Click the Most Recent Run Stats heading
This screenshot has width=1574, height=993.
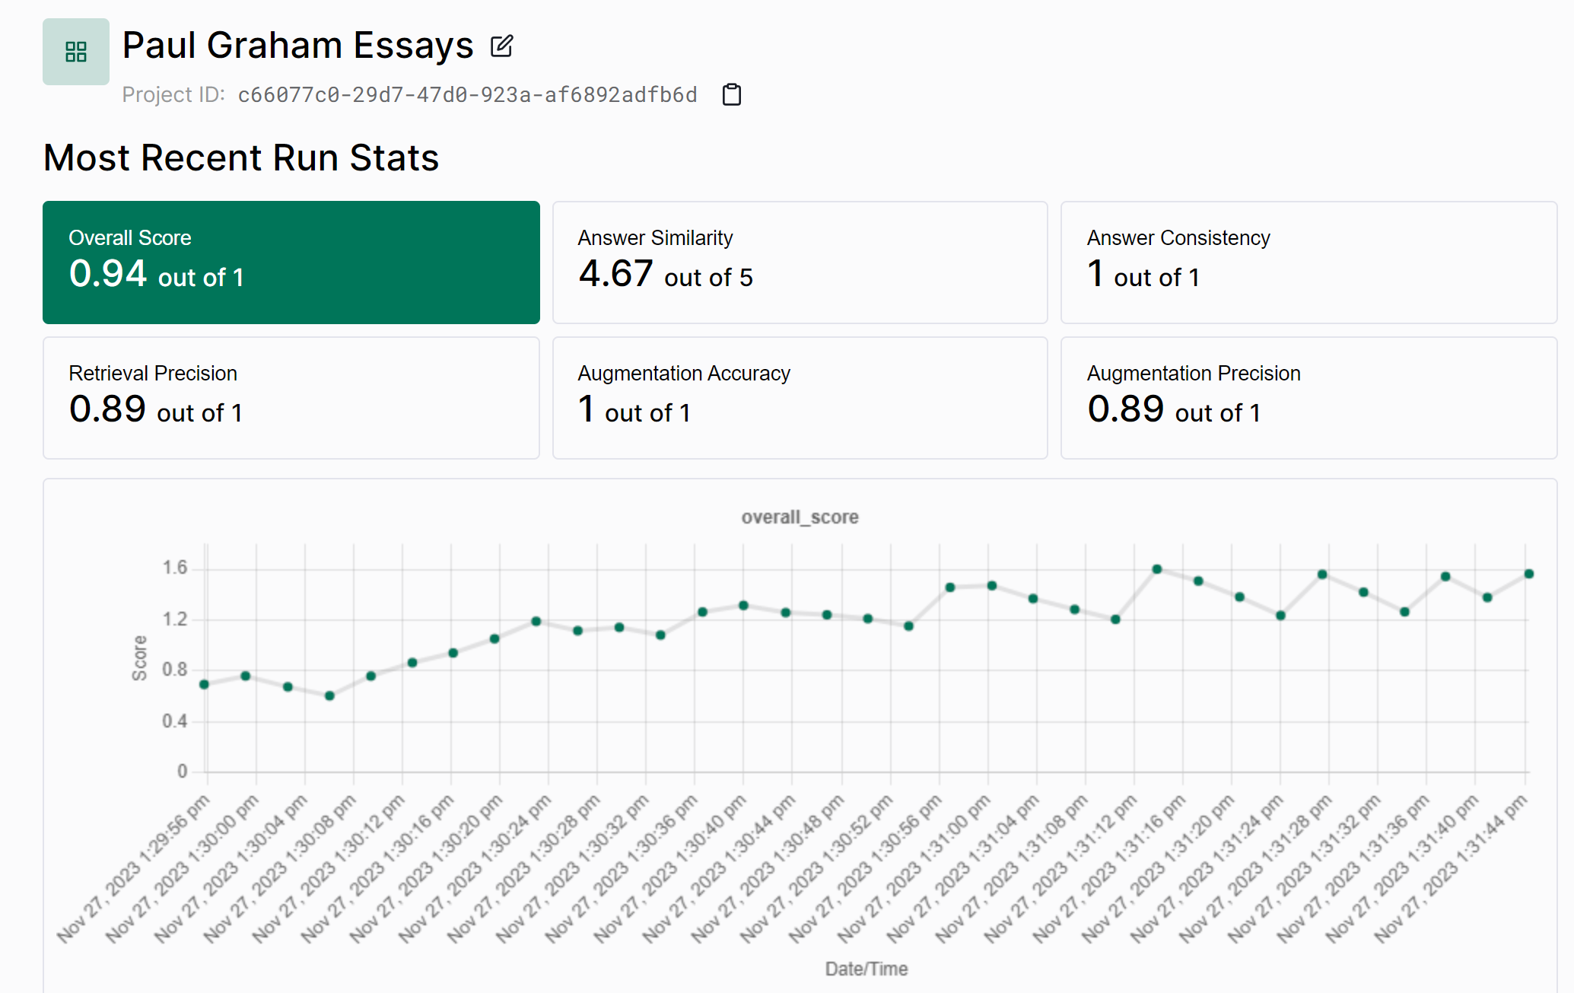[241, 158]
